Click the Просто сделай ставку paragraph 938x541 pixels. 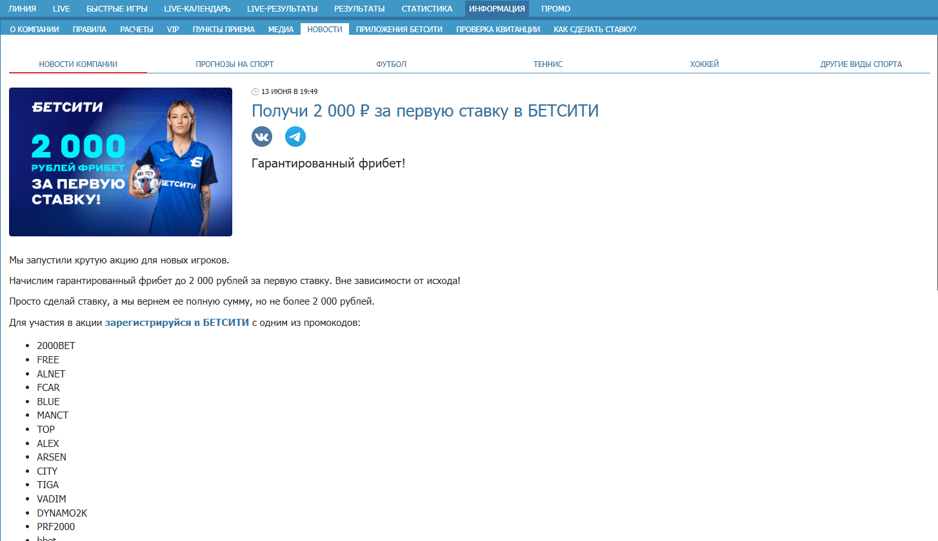pos(192,301)
